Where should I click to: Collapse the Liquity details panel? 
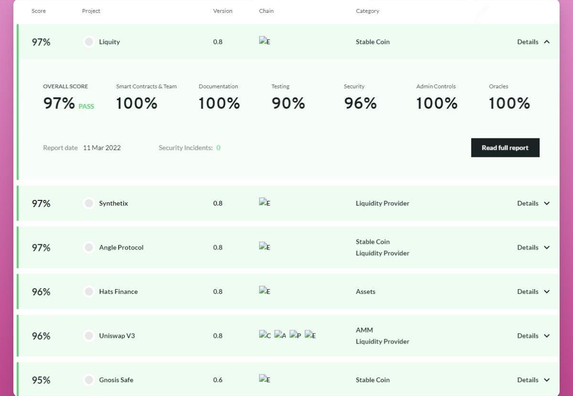pyautogui.click(x=533, y=42)
